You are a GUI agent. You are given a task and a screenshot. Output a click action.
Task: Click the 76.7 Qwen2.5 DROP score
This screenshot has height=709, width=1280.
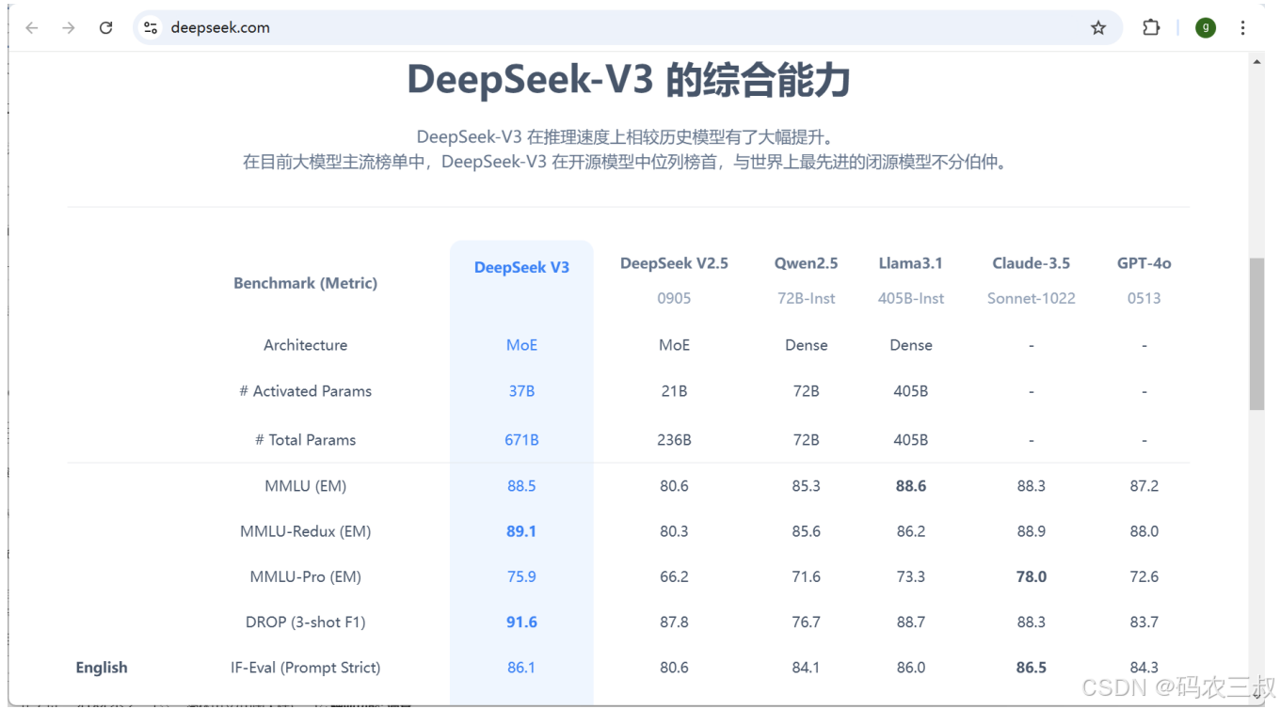[807, 622]
